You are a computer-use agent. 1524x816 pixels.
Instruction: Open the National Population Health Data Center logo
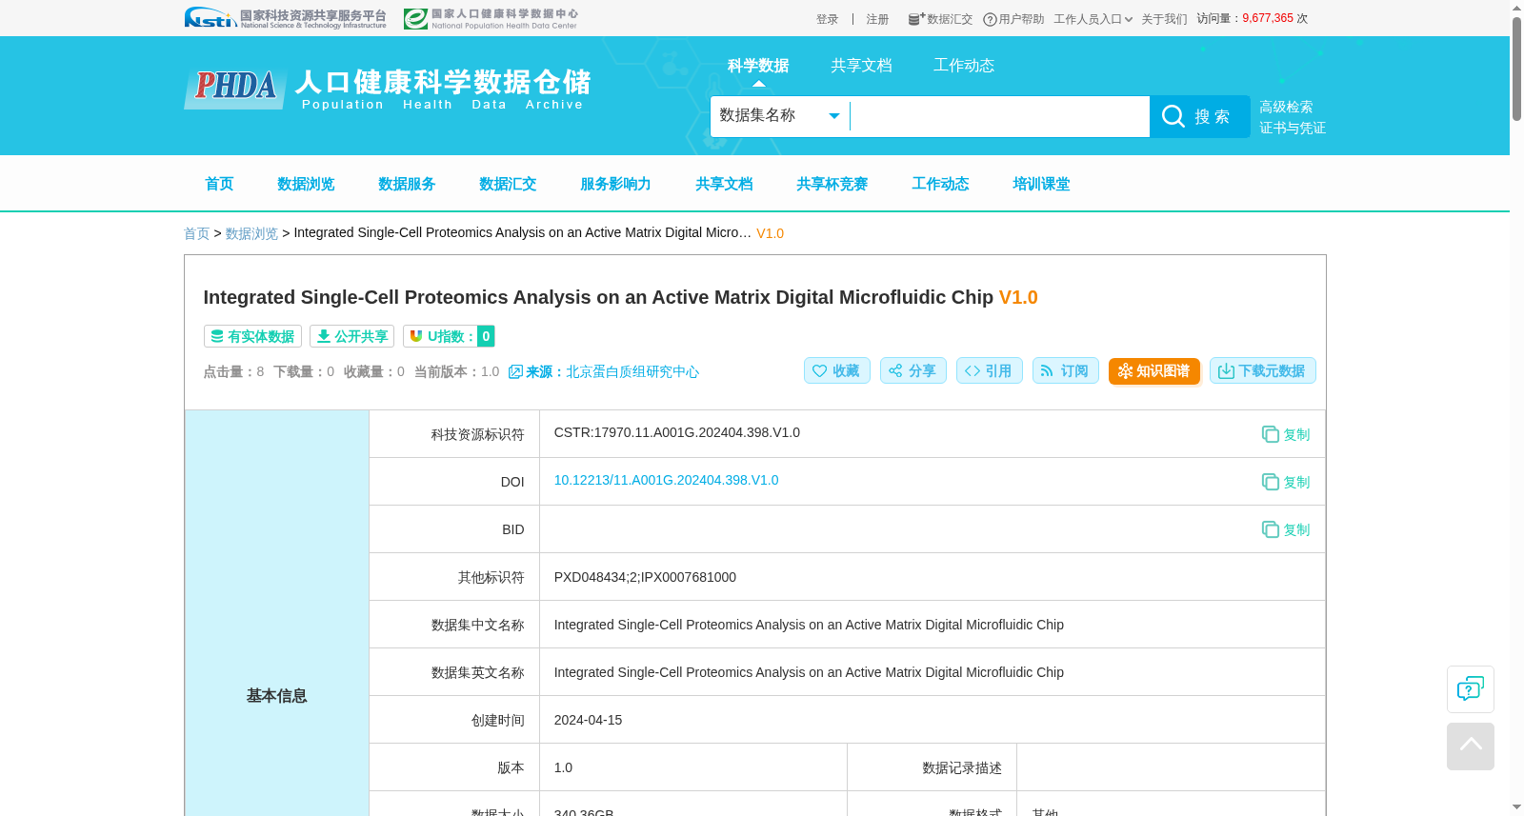[491, 18]
